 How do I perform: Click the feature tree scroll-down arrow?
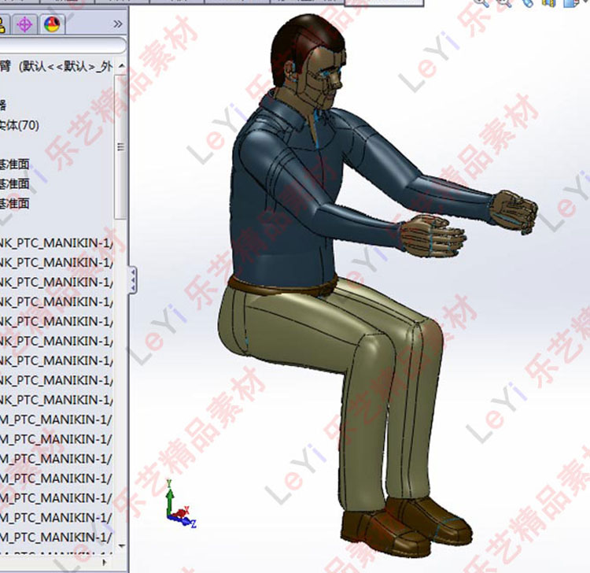[x=121, y=545]
